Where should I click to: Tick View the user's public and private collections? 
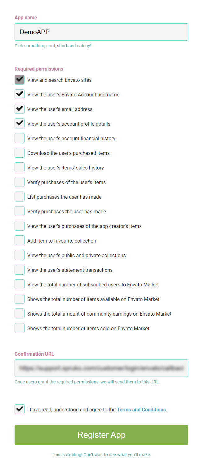(20, 255)
